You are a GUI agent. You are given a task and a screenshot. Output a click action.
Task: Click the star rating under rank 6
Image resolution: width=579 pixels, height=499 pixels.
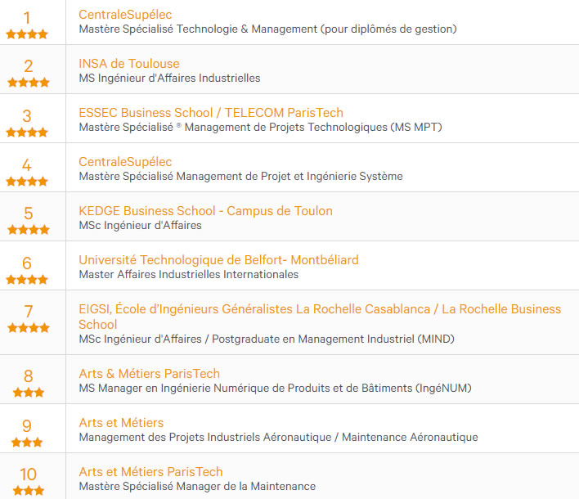tap(27, 280)
